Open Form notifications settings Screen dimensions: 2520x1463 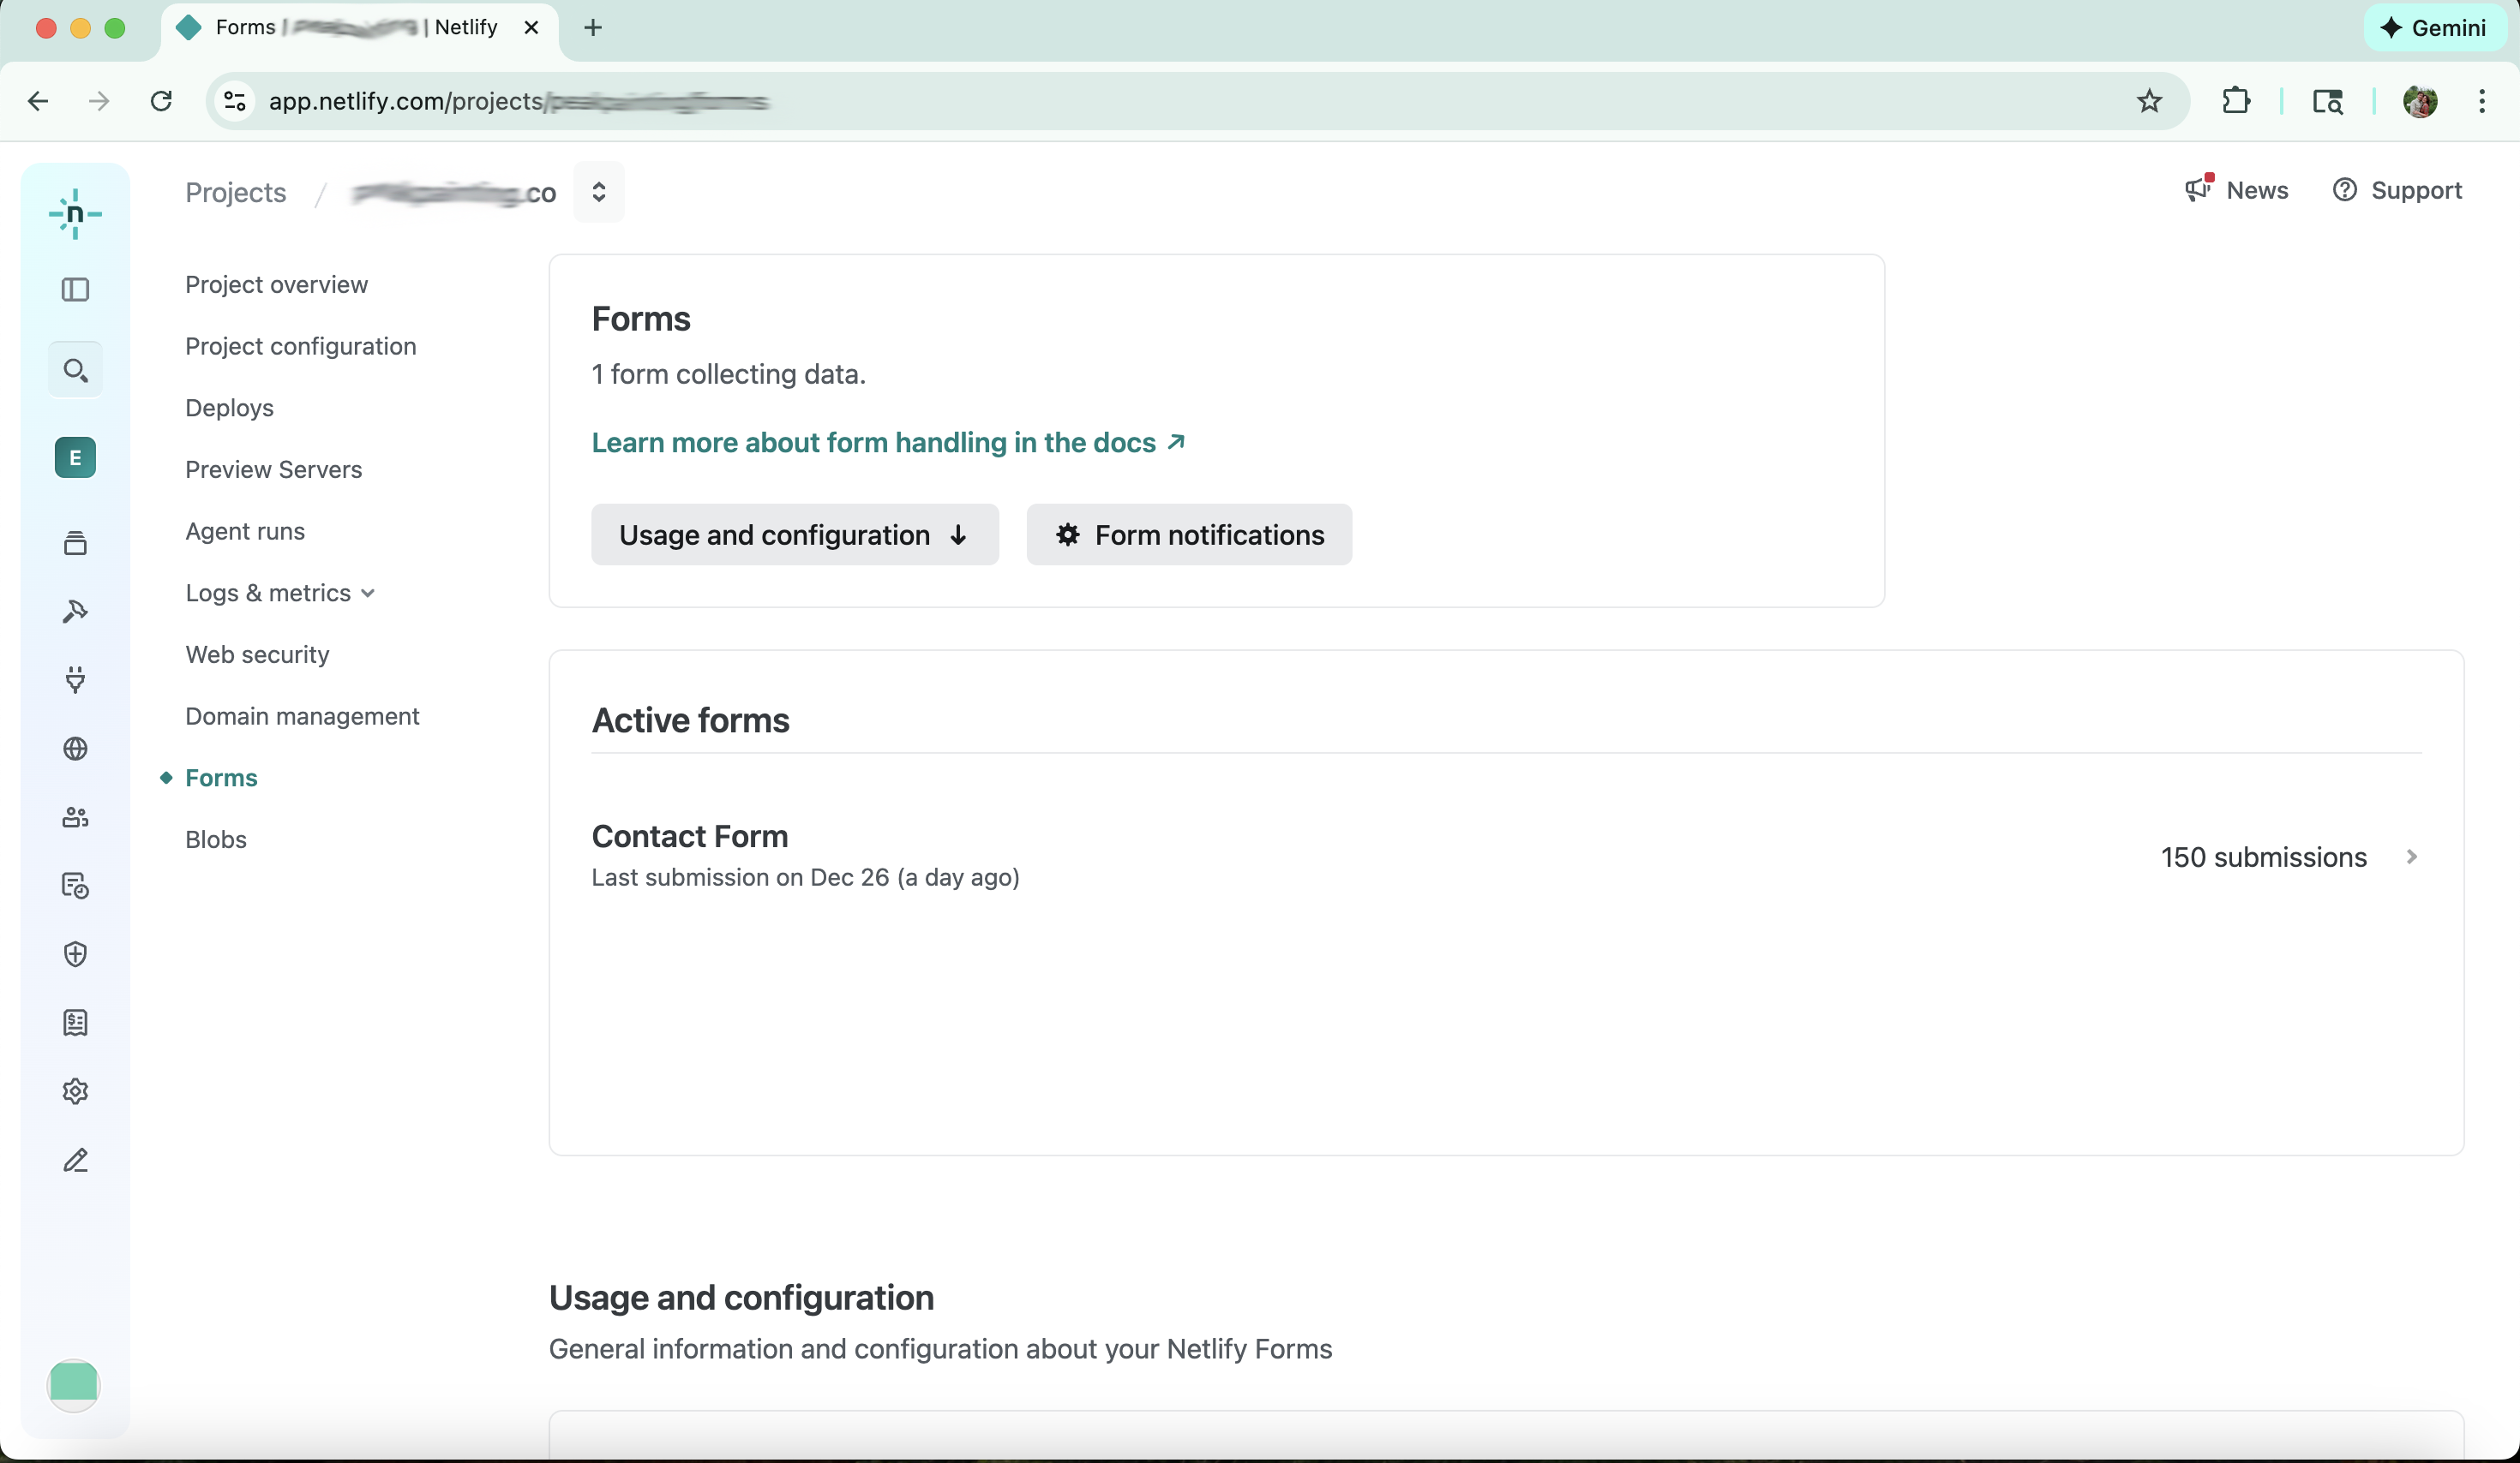1188,534
